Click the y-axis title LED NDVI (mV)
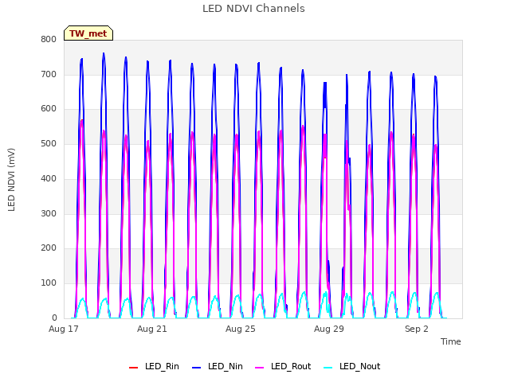 click(11, 180)
